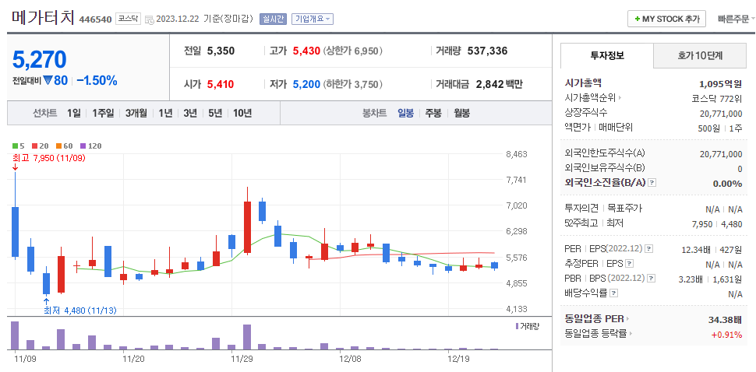The width and height of the screenshot is (756, 372).
Task: Click the 고가 value 5,430
Action: pyautogui.click(x=306, y=51)
